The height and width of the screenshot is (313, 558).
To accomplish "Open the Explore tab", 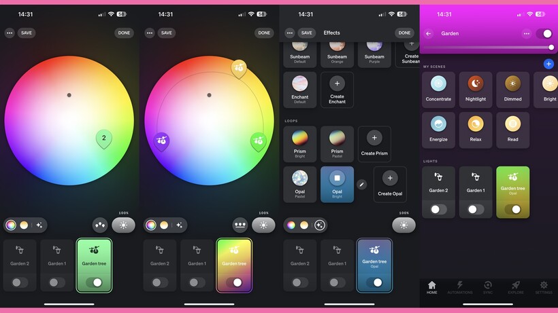I will pos(516,288).
